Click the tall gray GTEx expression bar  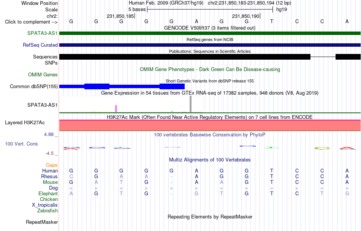click(x=190, y=104)
